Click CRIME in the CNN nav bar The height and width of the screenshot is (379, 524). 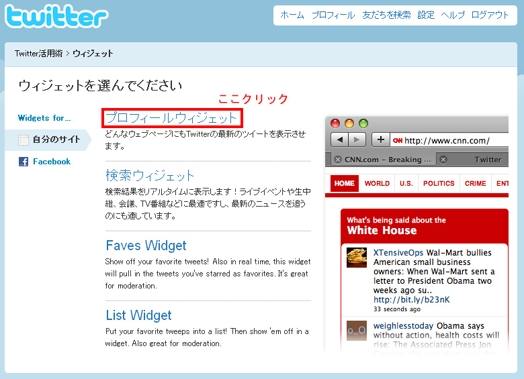[x=475, y=184]
